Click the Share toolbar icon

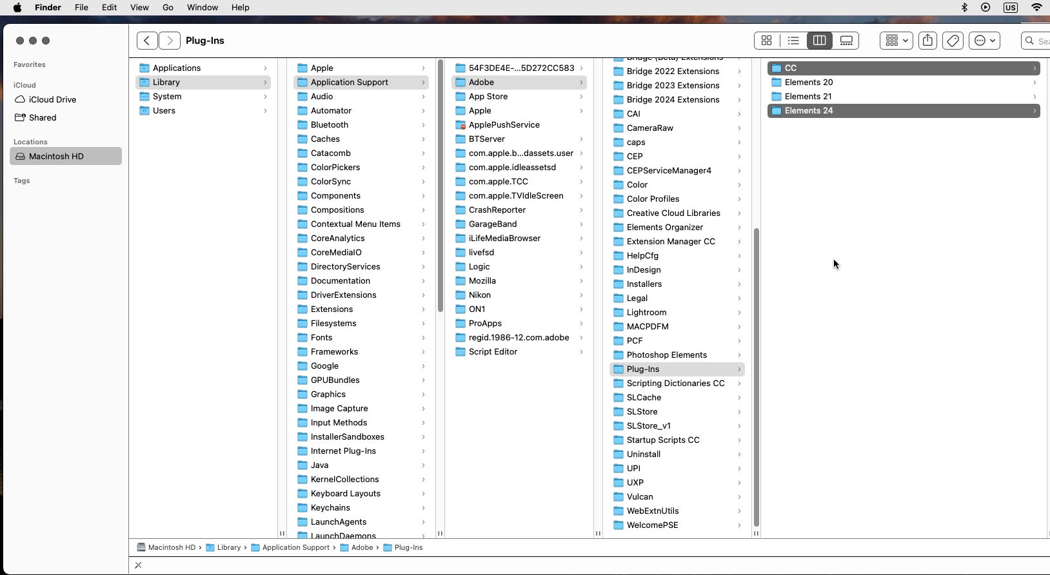tap(927, 41)
